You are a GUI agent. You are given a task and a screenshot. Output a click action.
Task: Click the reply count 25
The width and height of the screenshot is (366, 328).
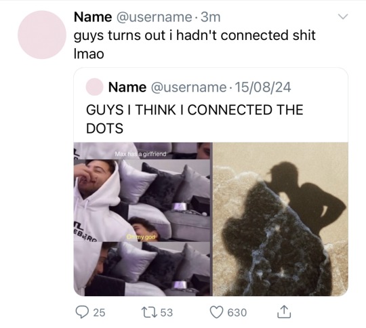(99, 312)
